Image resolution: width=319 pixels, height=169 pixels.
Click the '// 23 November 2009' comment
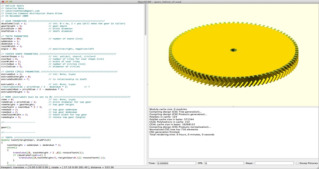[15, 16]
